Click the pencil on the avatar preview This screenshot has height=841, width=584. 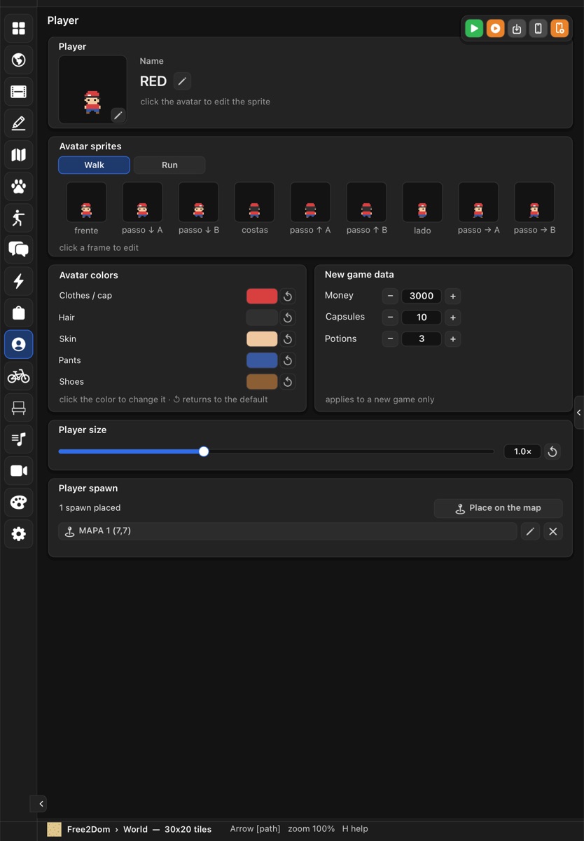click(x=118, y=116)
